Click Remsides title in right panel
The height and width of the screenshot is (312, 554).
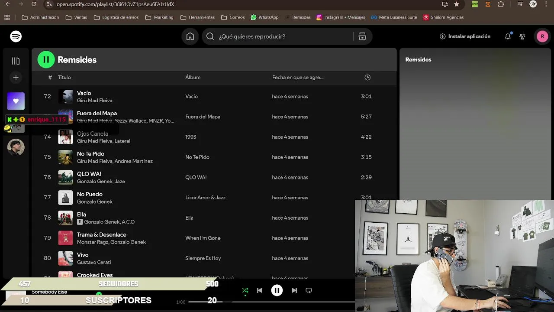coord(418,60)
